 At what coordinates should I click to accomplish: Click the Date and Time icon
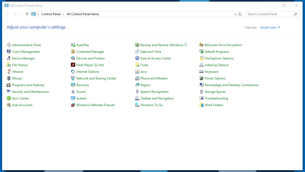click(137, 51)
